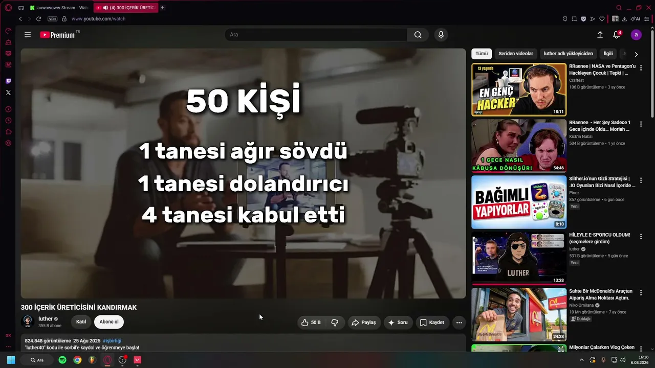The image size is (655, 368).
Task: Open Opera easy setup sliders icon
Action: (647, 19)
